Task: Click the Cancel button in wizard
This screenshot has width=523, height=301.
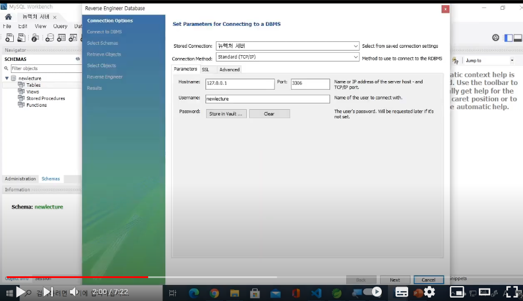Action: (x=429, y=280)
